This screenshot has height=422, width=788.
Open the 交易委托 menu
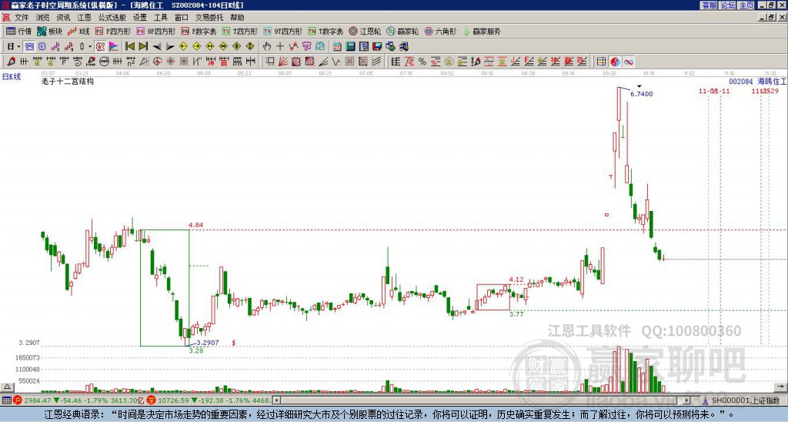coord(209,18)
